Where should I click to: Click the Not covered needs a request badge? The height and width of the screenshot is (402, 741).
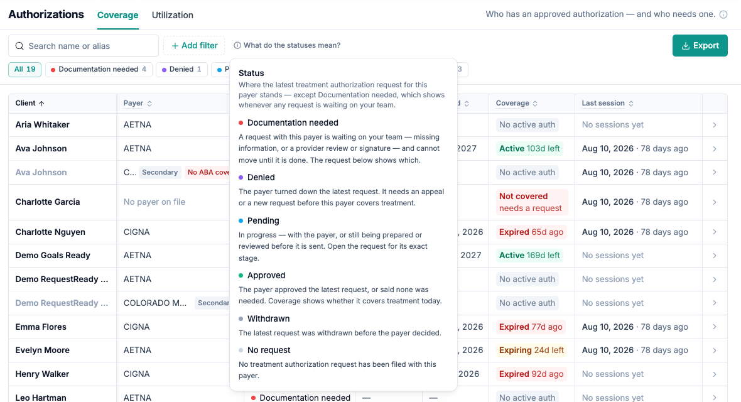click(532, 202)
